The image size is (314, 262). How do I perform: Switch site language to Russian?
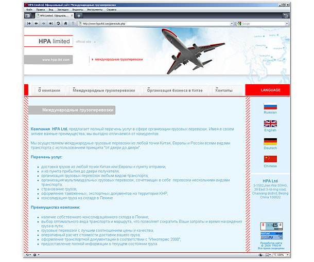(270, 113)
